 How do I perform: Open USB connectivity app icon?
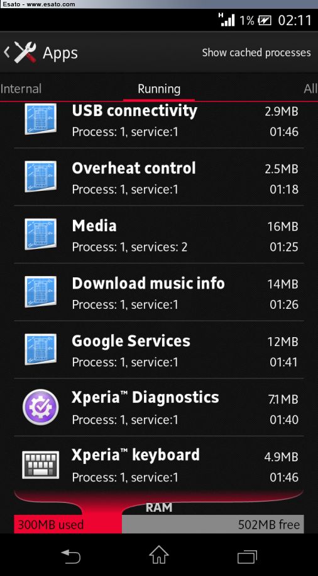[x=40, y=118]
